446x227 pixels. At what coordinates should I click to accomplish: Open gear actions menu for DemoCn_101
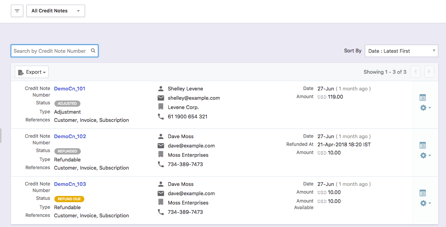pos(425,107)
